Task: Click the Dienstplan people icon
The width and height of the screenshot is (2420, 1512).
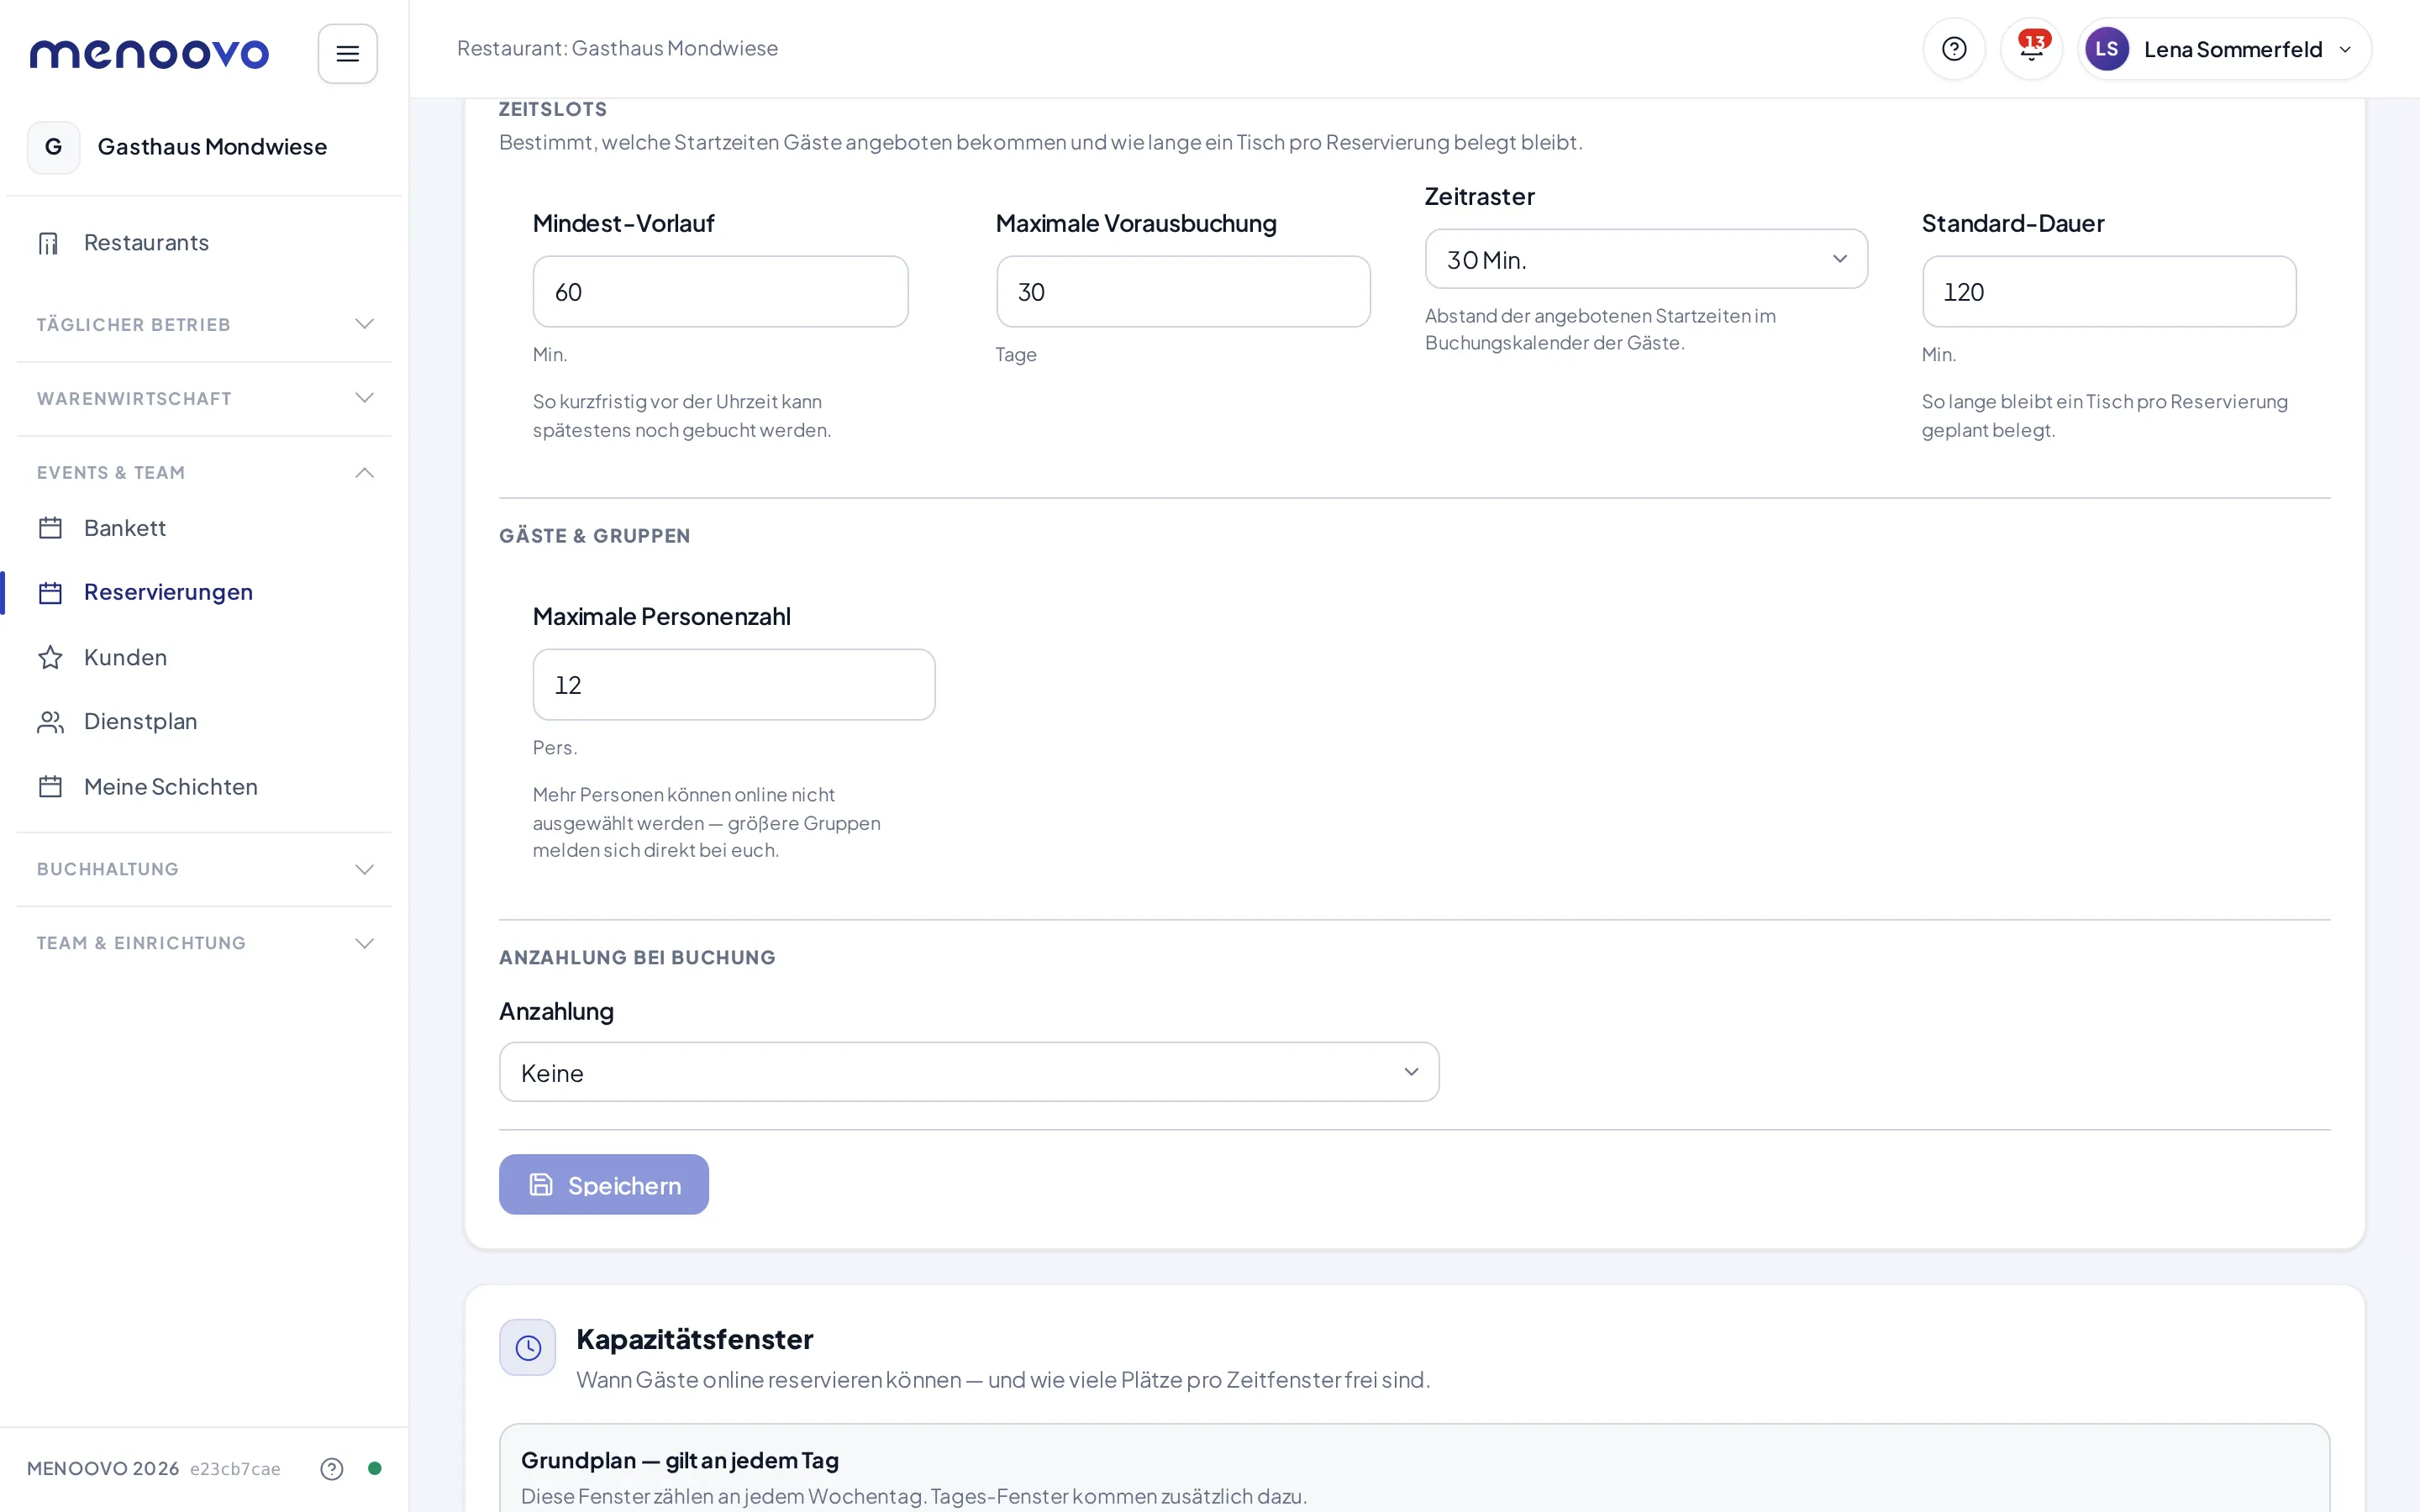Action: [x=50, y=722]
